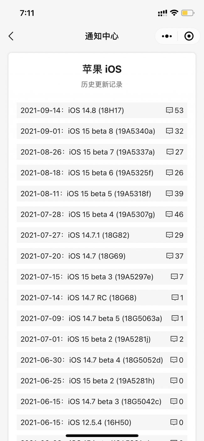Select iOS 14.7 beta 3 (18G5042c) record
The image size is (204, 441).
point(91,402)
